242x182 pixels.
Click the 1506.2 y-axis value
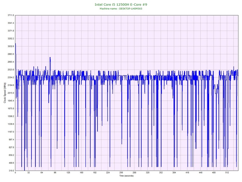[11, 116]
